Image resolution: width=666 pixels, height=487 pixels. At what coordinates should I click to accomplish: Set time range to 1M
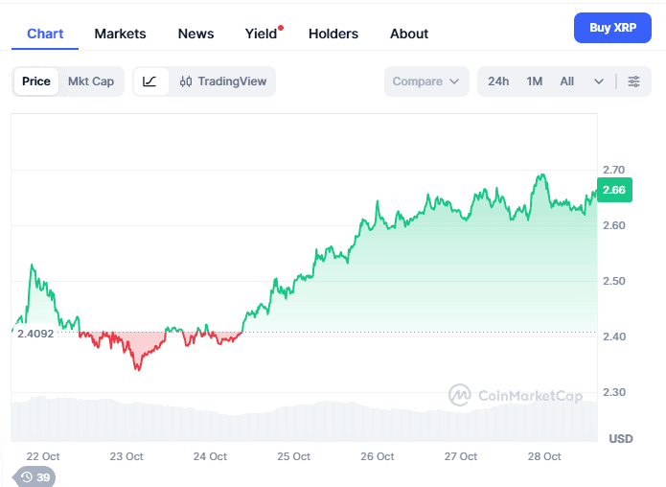pyautogui.click(x=535, y=81)
